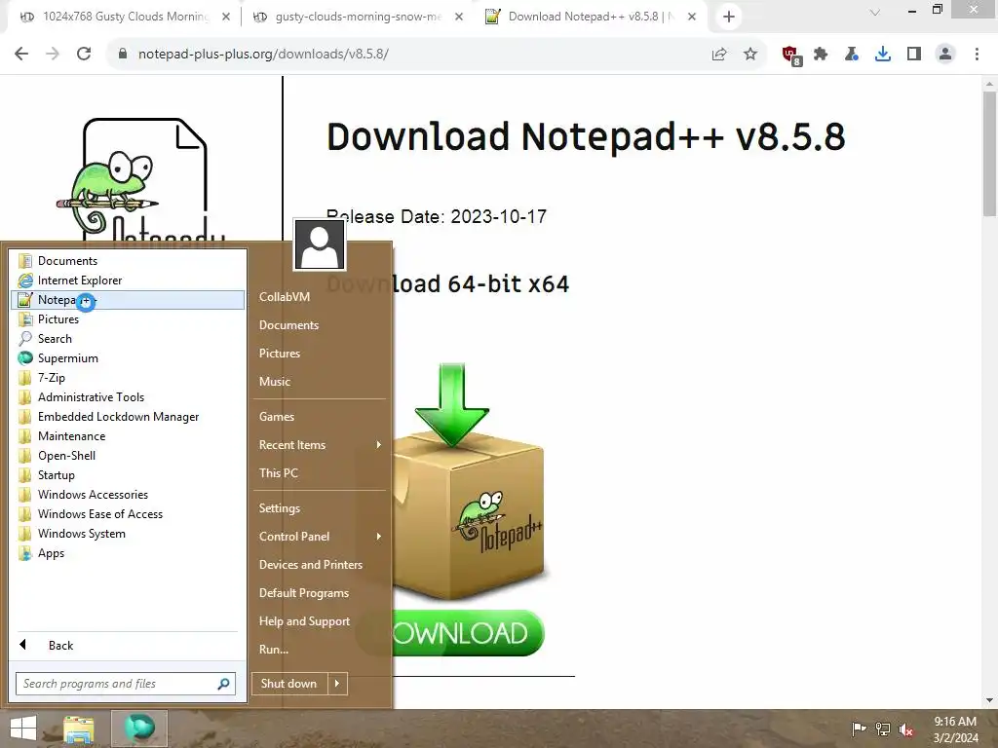Expand Windows Ease of Access folder

(x=128, y=514)
